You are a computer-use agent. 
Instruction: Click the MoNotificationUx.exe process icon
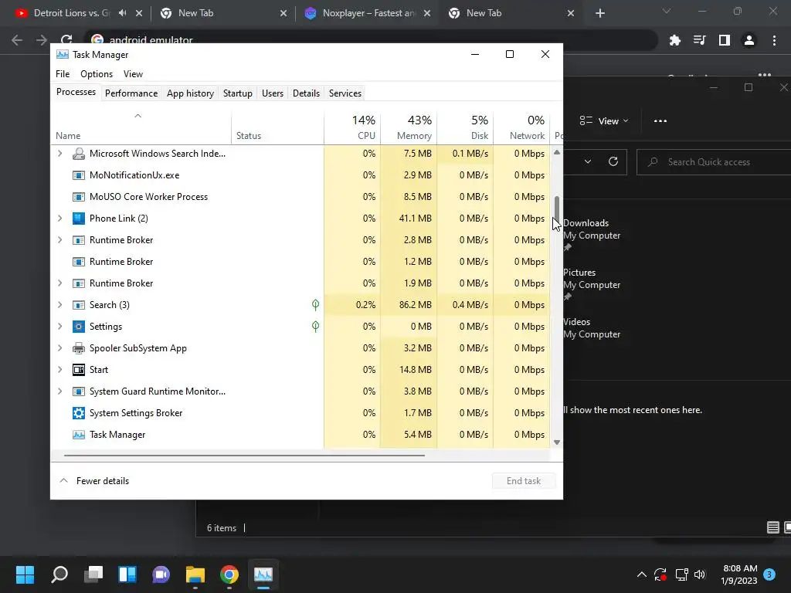coord(79,175)
